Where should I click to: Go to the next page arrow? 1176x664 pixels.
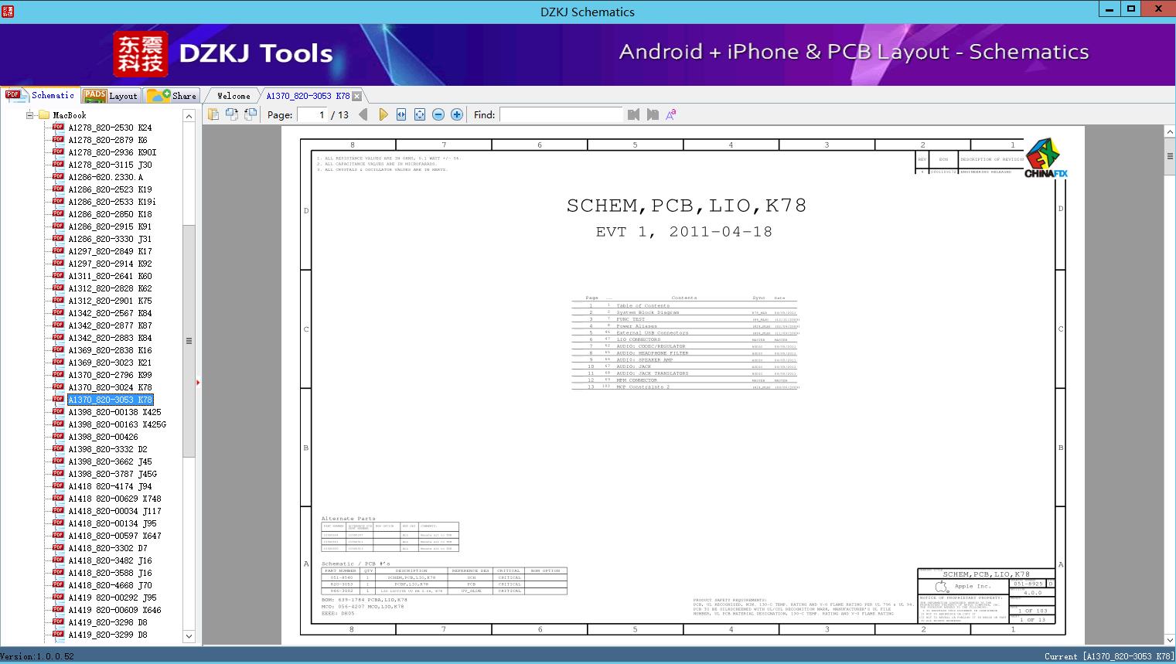pos(383,114)
